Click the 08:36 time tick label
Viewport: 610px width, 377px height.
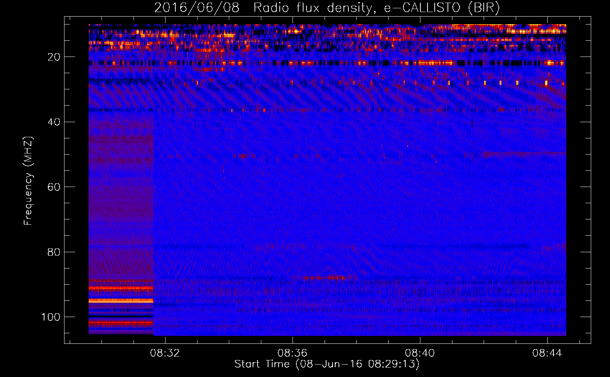(293, 353)
